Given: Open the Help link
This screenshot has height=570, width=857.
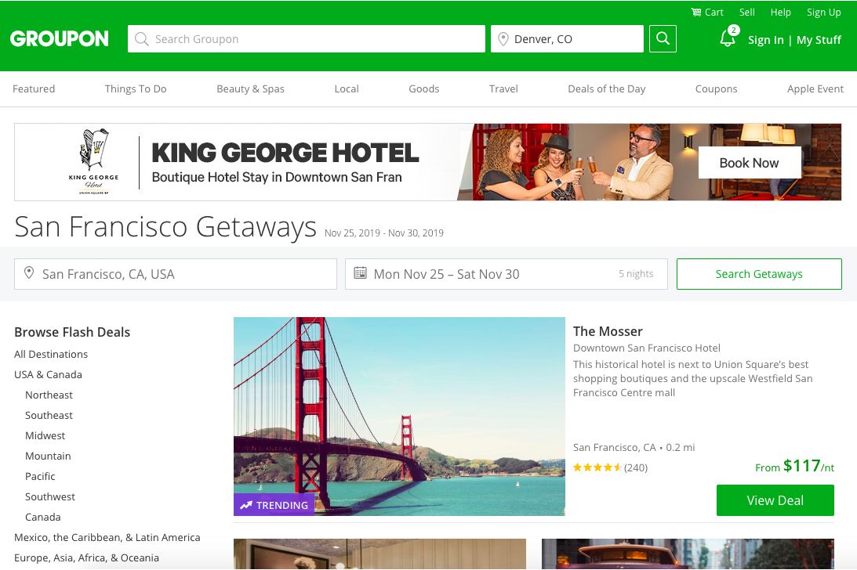Looking at the screenshot, I should coord(780,12).
